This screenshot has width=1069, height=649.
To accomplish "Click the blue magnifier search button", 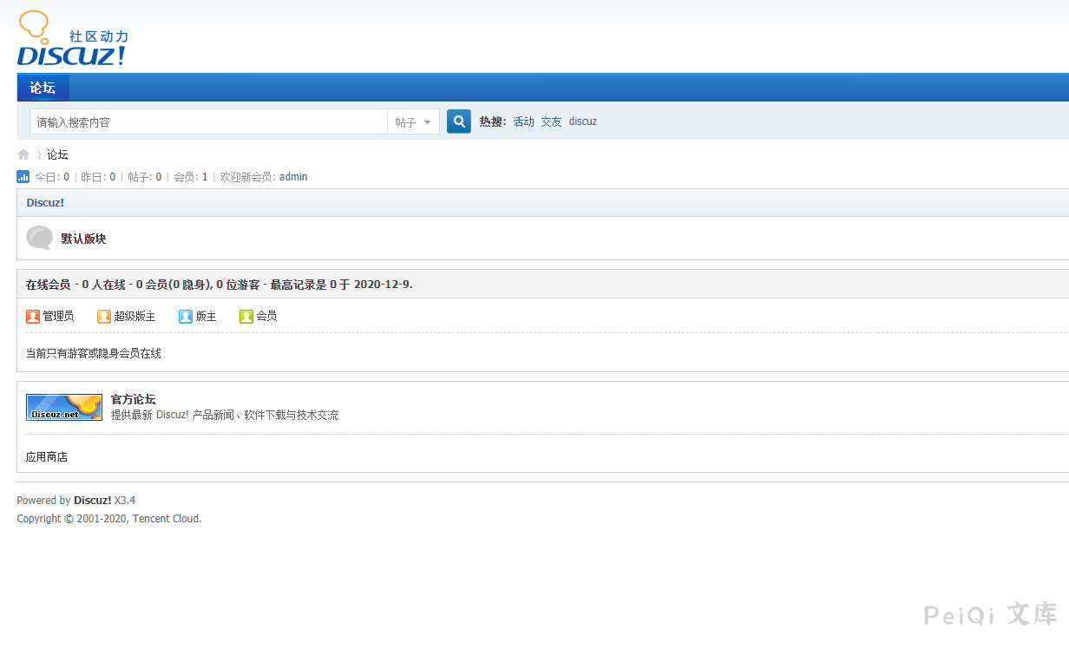I will pyautogui.click(x=458, y=121).
